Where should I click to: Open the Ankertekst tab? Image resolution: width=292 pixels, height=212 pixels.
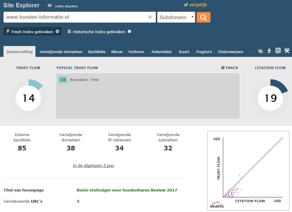click(161, 52)
